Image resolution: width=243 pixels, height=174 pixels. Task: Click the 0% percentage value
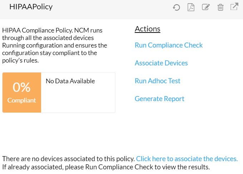click(21, 87)
